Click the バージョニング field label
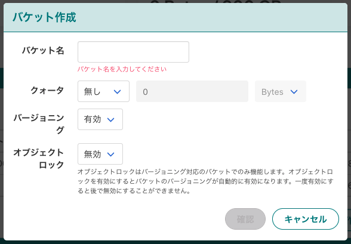The height and width of the screenshot is (244, 351). tap(39, 124)
